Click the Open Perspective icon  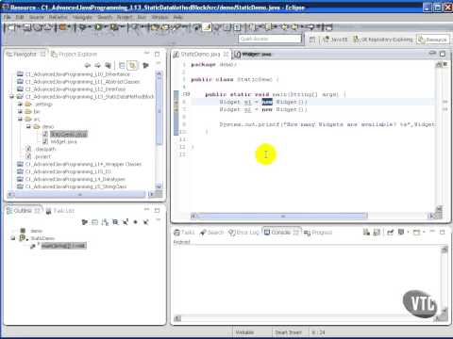tap(312, 40)
